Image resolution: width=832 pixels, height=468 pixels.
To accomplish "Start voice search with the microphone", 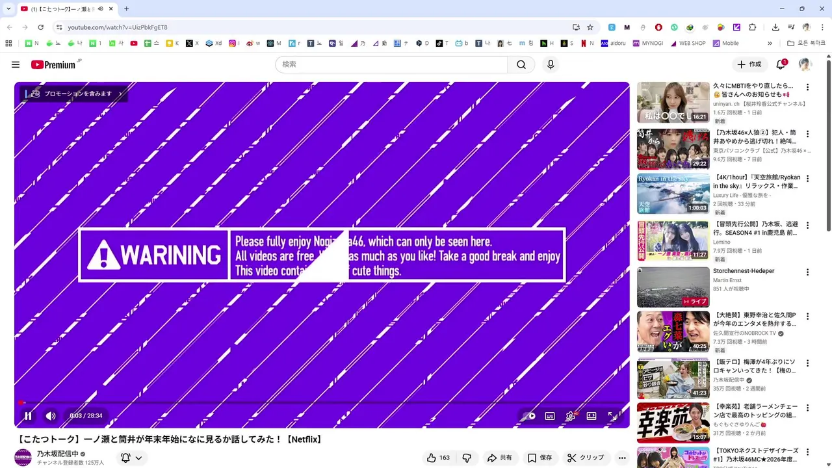I will point(551,64).
